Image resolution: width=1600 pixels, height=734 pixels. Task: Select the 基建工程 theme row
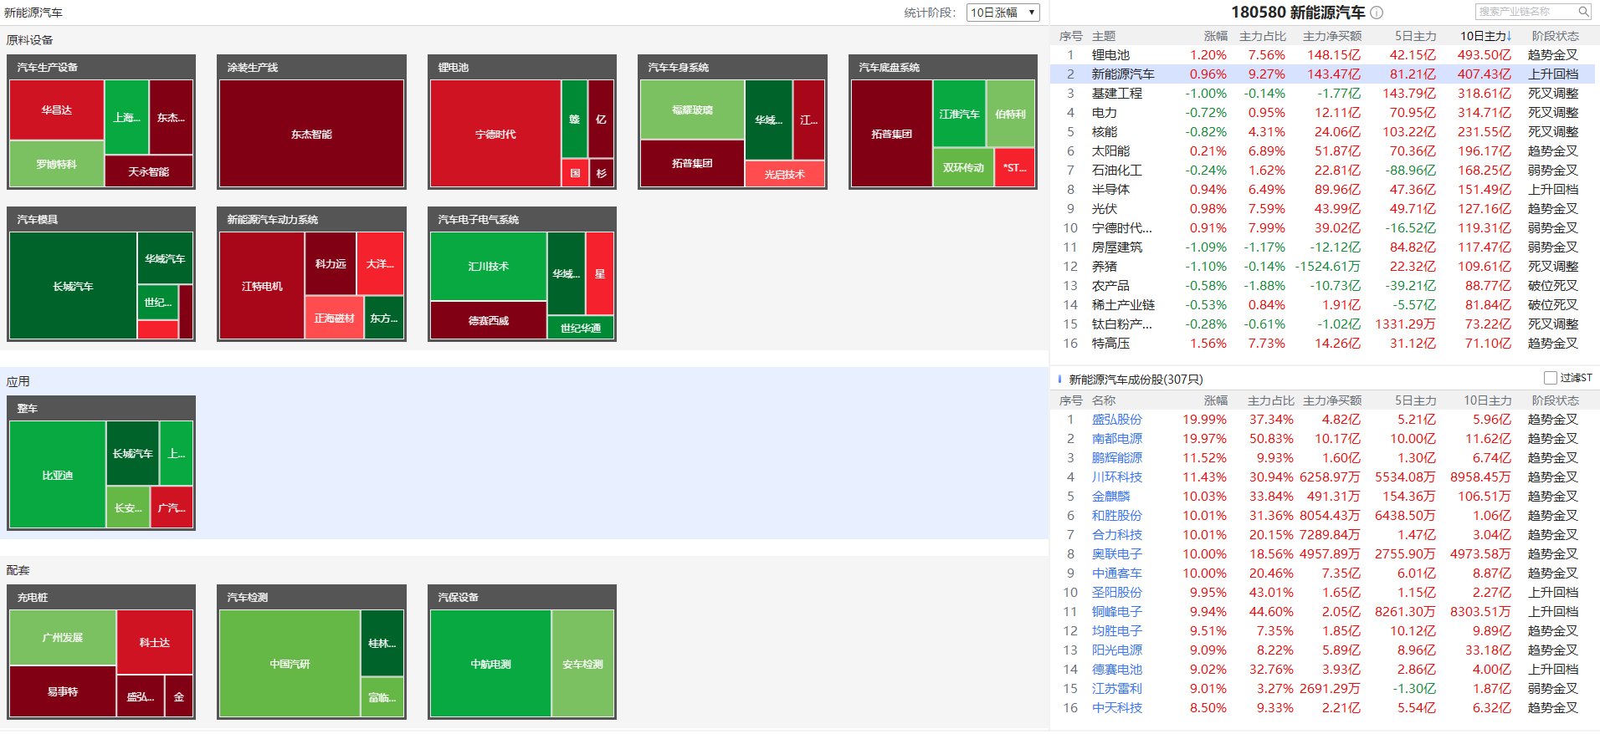click(x=1322, y=93)
